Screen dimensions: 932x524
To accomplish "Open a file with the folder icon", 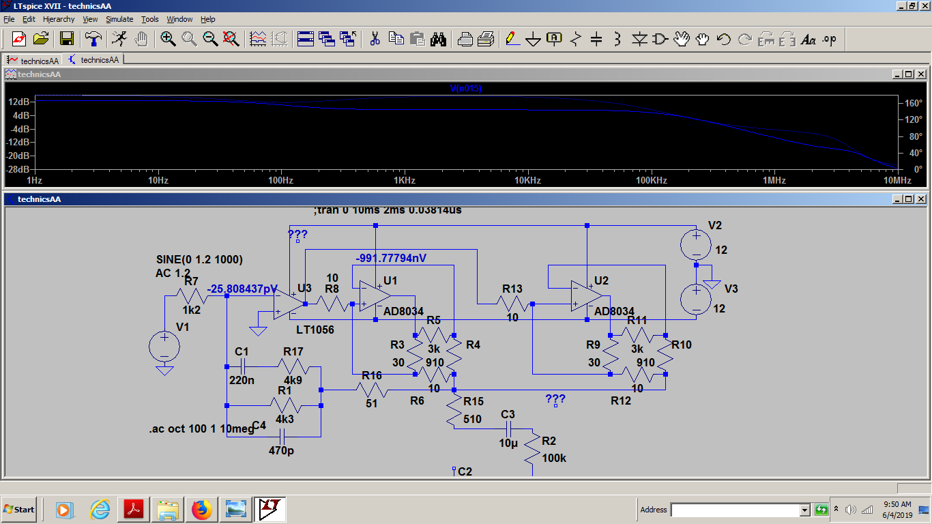I will 41,38.
